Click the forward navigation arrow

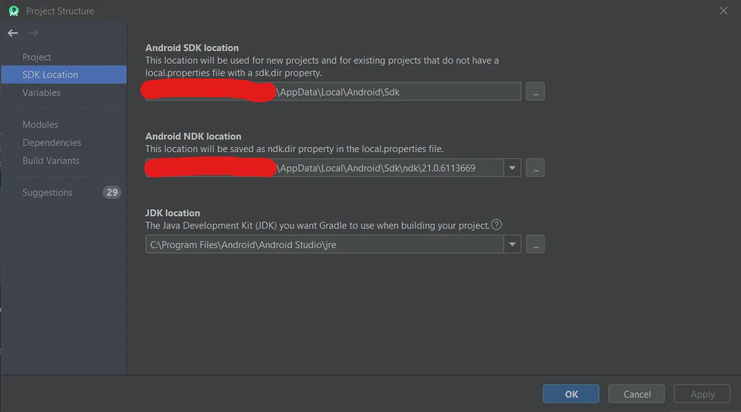[33, 33]
